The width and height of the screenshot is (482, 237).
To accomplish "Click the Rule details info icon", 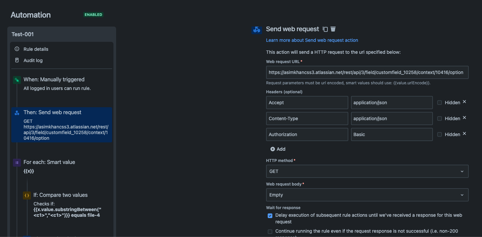I will tap(17, 49).
